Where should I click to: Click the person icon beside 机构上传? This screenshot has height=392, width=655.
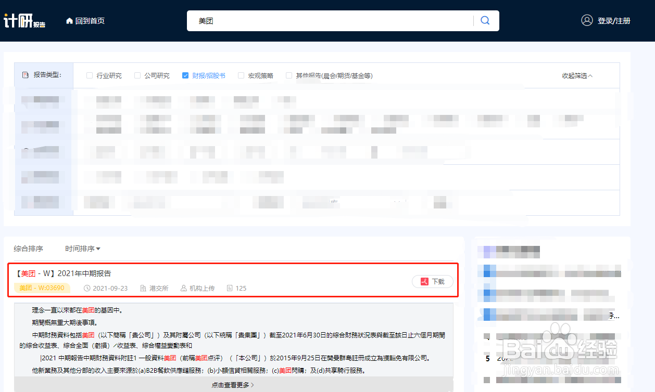tap(183, 288)
